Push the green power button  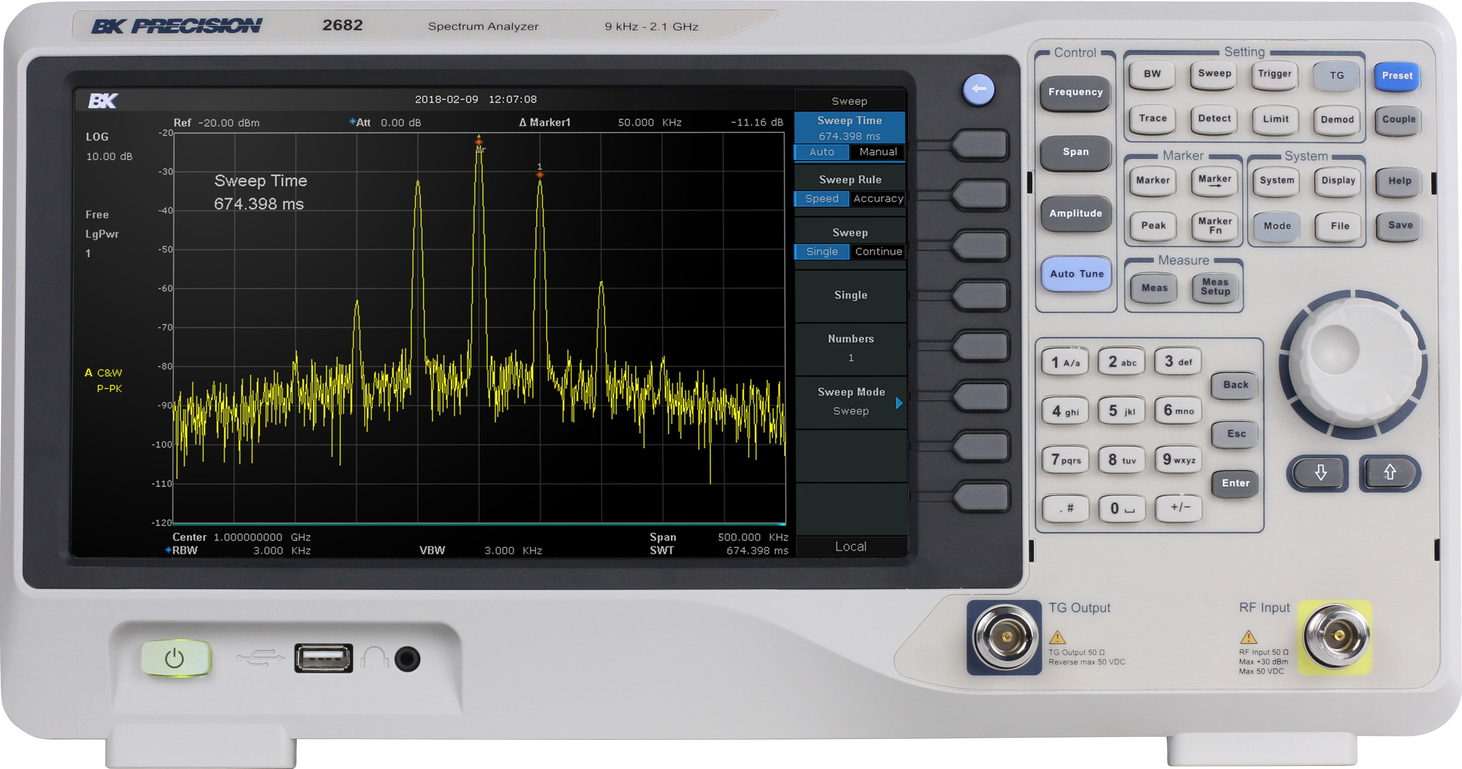coord(176,658)
